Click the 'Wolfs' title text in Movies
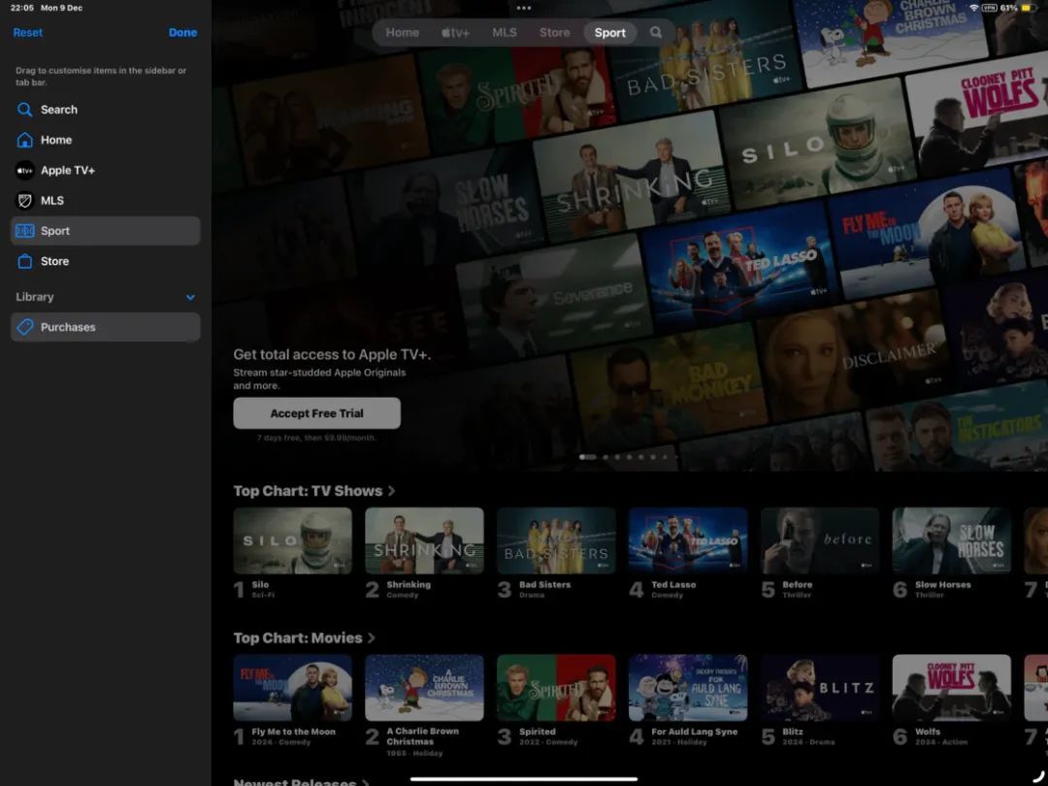Image resolution: width=1048 pixels, height=786 pixels. coord(928,732)
